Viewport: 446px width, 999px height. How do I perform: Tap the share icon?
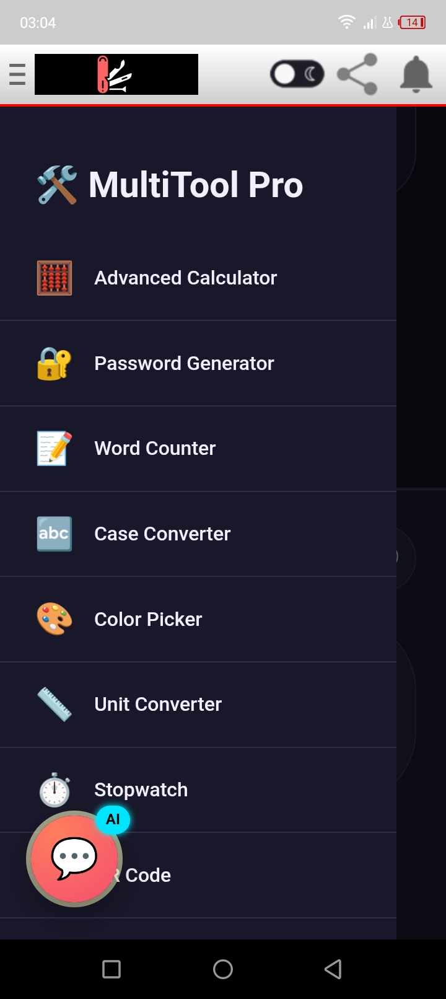(357, 74)
